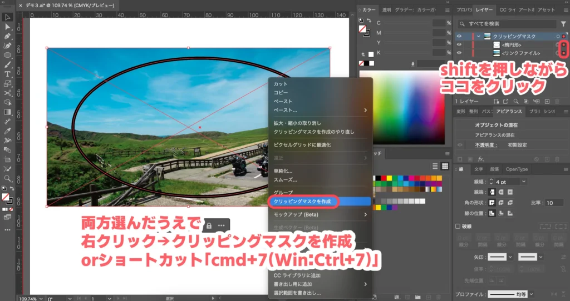
Task: Select the Type tool
Action: [8, 74]
